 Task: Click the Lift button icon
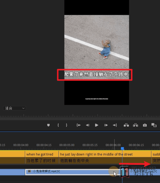(x=126, y=125)
